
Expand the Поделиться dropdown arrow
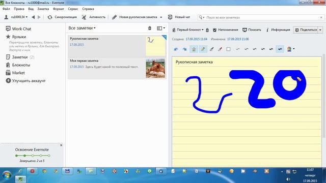pyautogui.click(x=320, y=30)
